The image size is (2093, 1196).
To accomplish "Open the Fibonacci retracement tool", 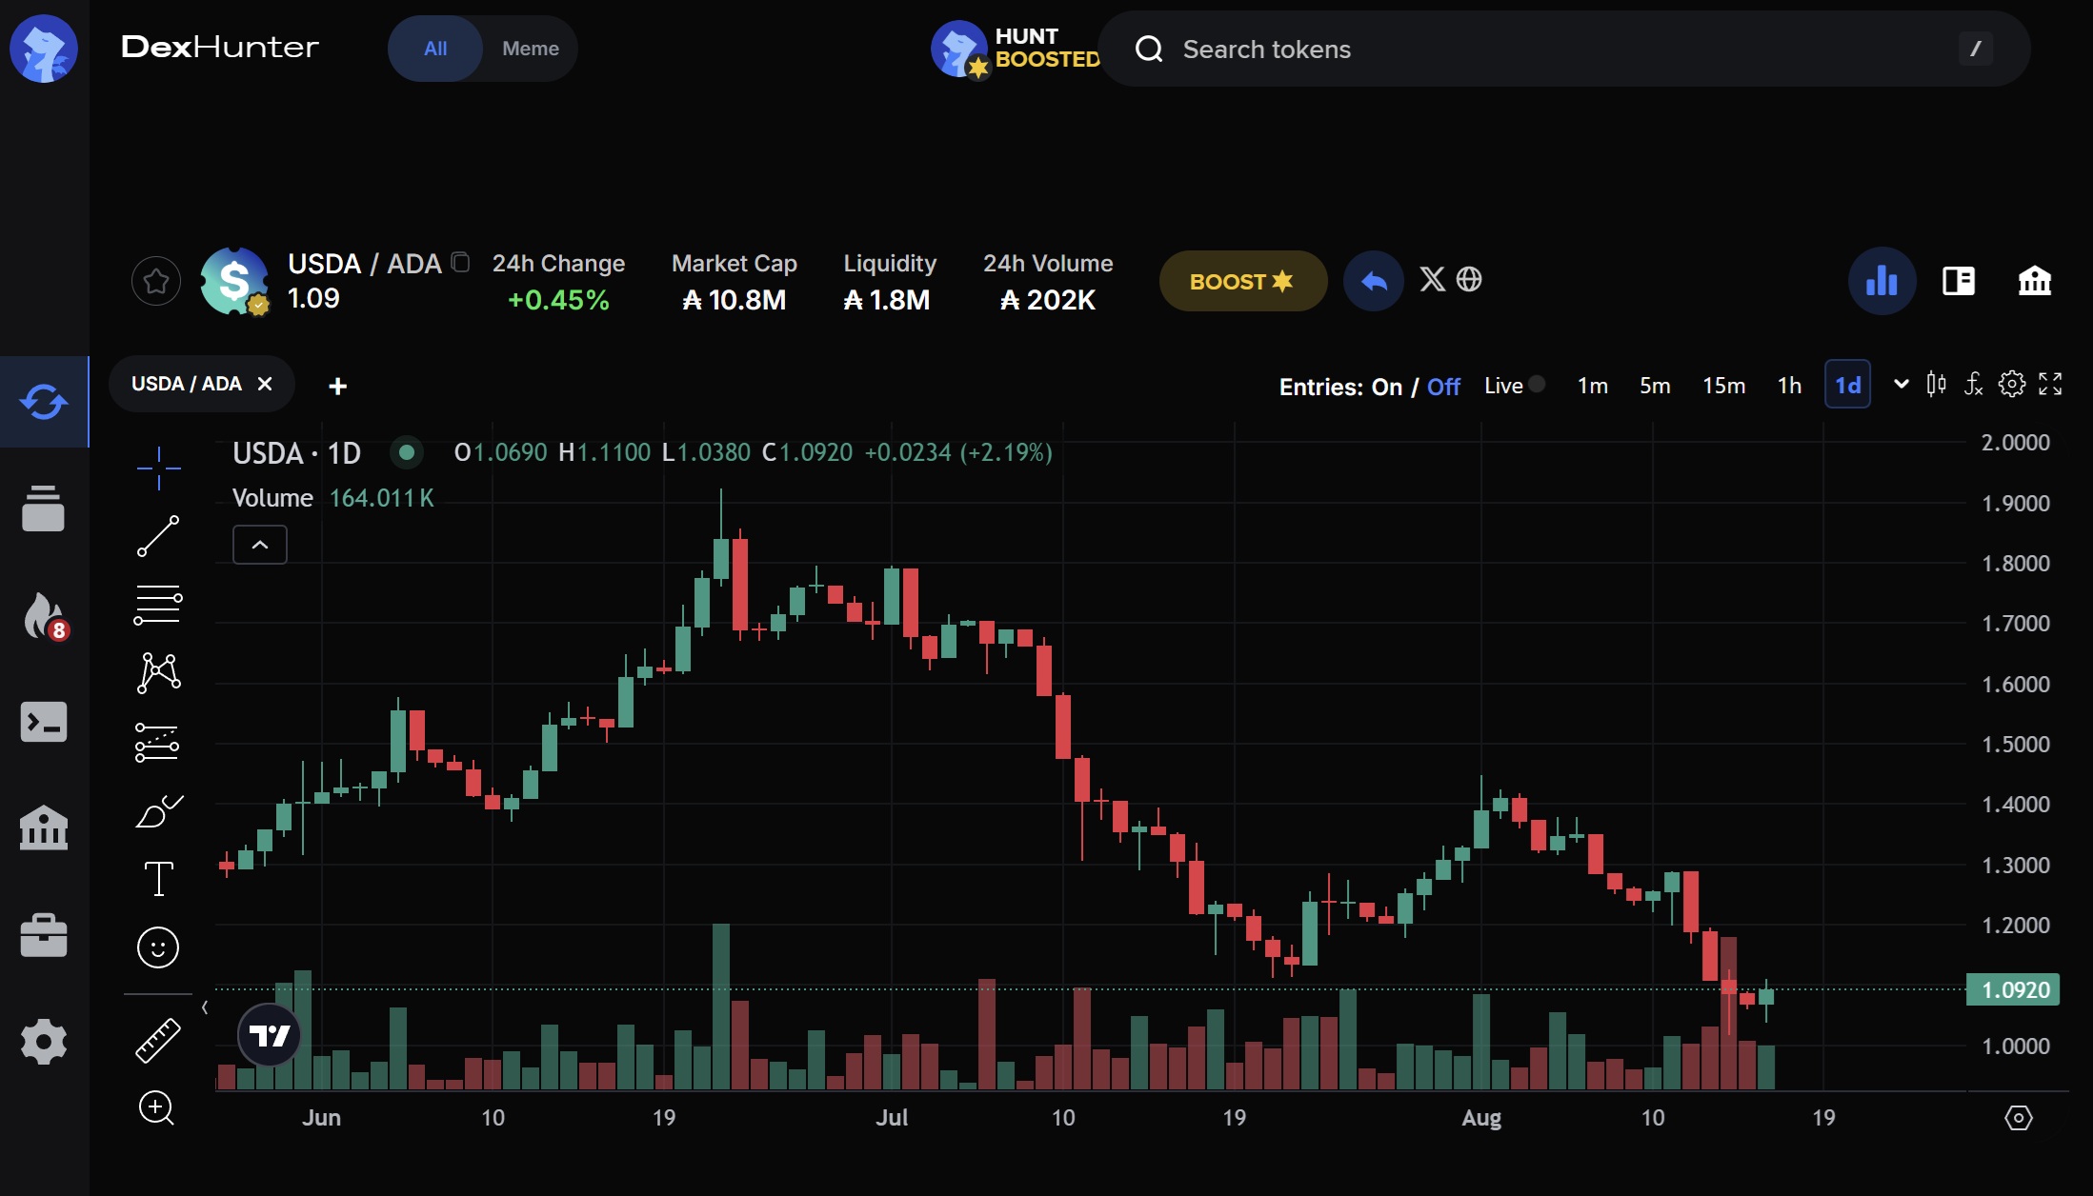I will coord(158,605).
